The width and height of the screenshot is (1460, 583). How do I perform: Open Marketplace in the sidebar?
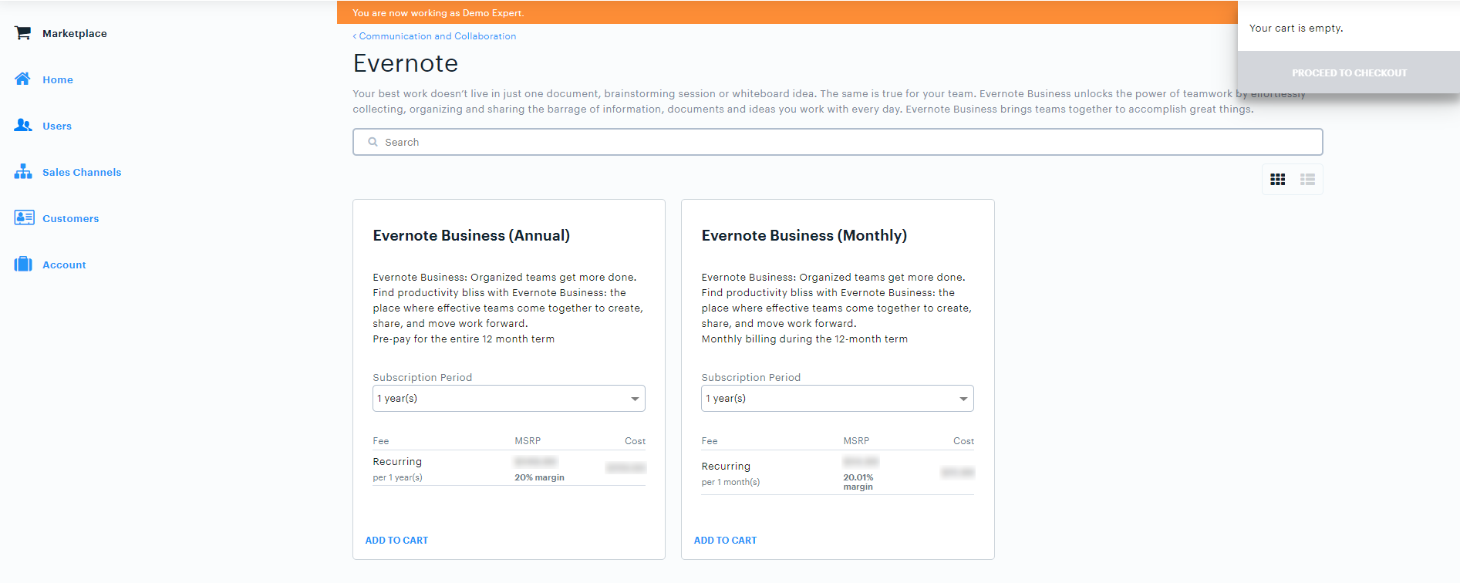point(75,33)
